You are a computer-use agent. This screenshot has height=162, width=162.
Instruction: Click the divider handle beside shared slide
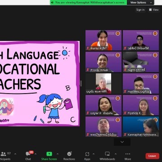tap(81, 83)
